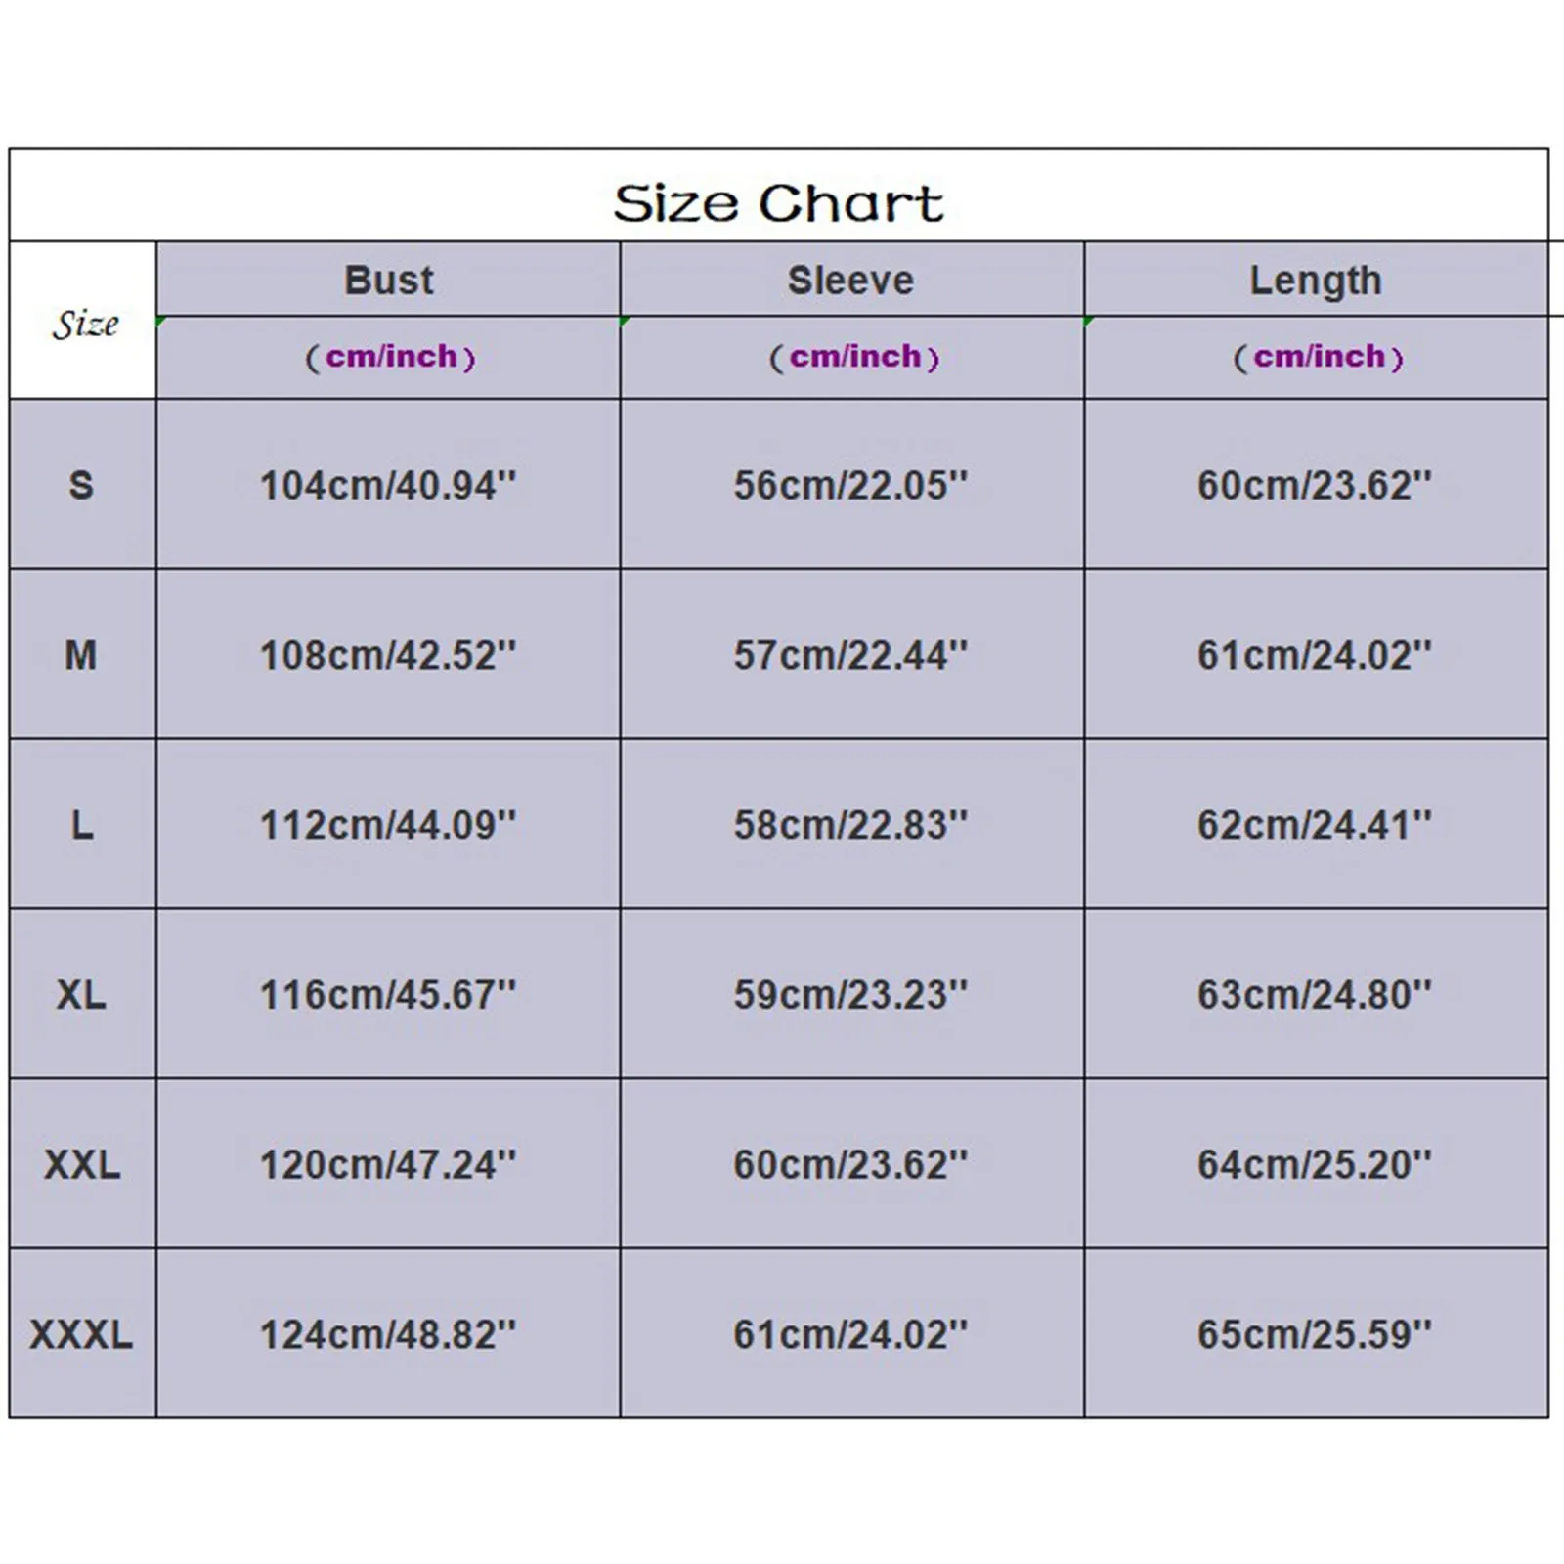Click the 104cm/40.94'' bust cell

click(x=387, y=485)
